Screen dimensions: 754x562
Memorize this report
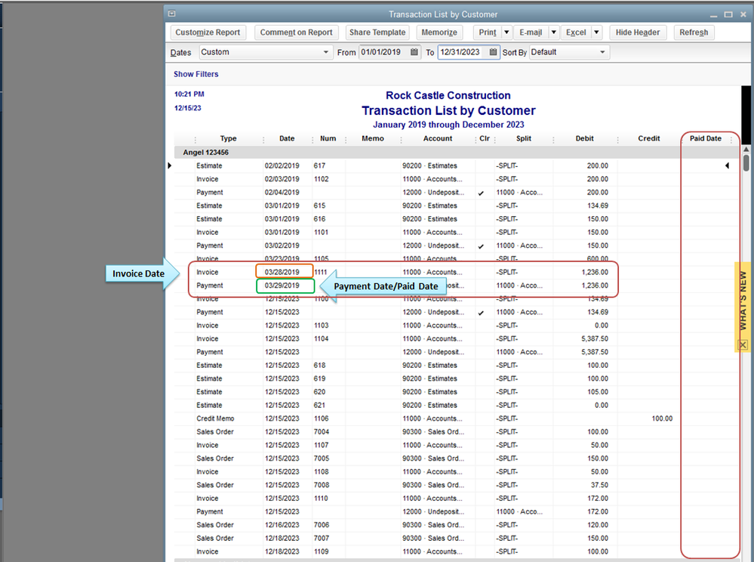[x=439, y=32]
